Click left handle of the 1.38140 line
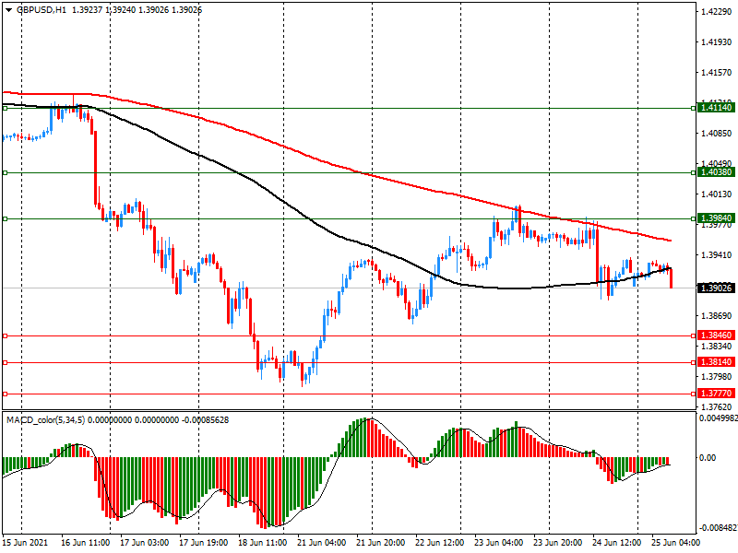The height and width of the screenshot is (553, 738). click(x=6, y=363)
